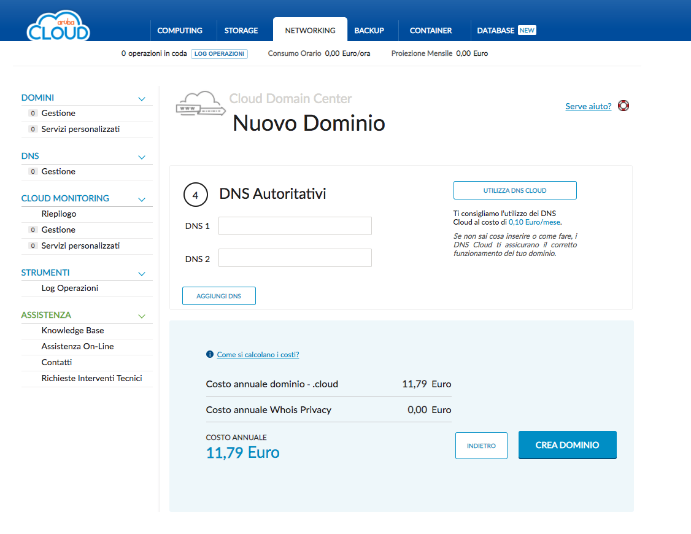Switch to the COMPUTING tab
Viewport: 691px width, 534px height.
pyautogui.click(x=180, y=30)
